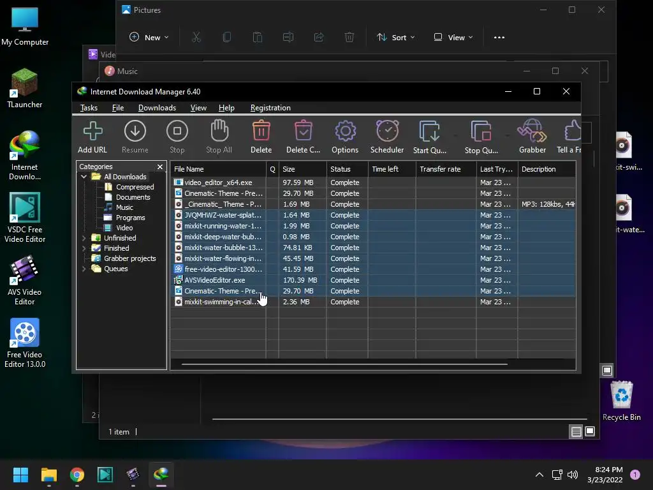Collapse the All Downloads tree node
653x490 pixels.
(84, 177)
